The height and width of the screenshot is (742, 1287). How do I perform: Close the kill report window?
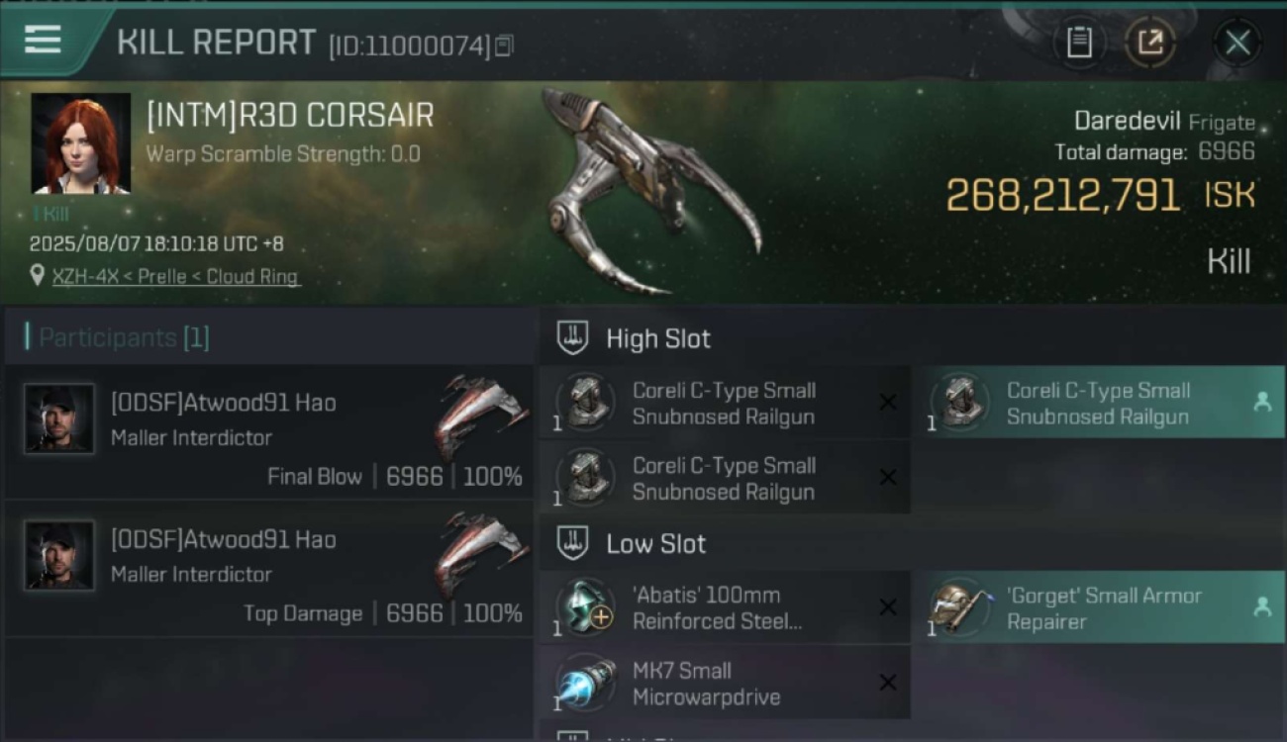click(x=1237, y=43)
